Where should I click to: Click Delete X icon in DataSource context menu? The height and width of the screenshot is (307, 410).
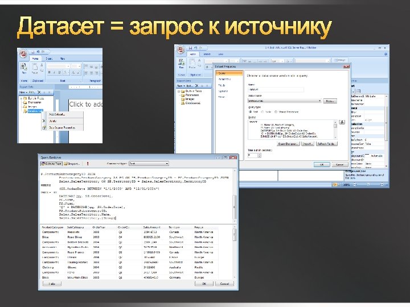44,121
